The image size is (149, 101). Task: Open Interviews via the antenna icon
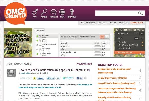72,12
